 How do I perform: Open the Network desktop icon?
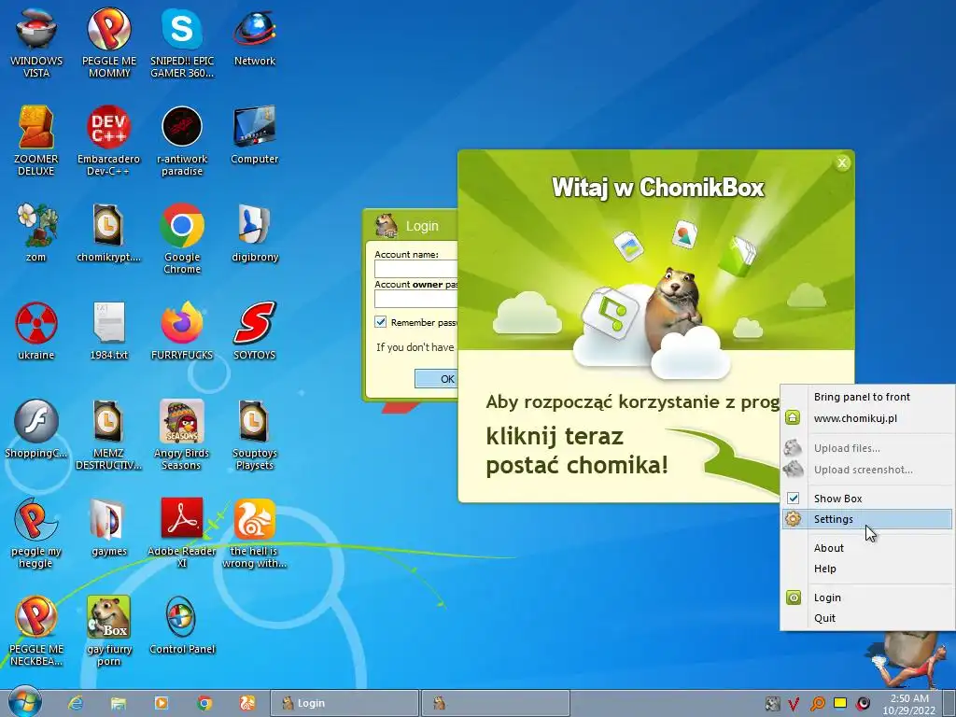pos(255,36)
